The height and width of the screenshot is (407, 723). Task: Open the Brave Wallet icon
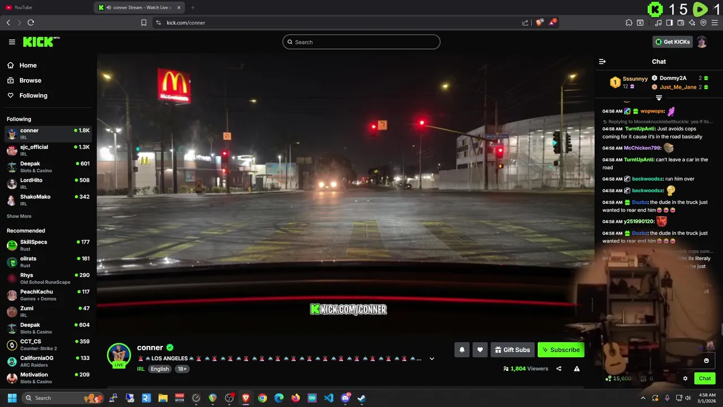[681, 23]
